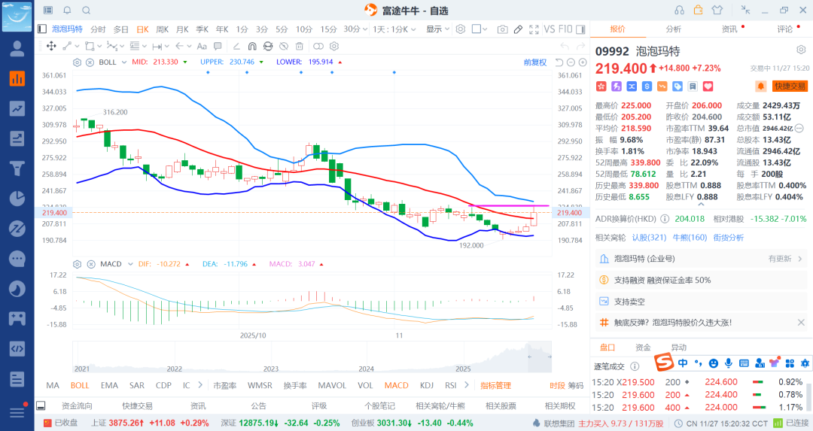Click the fullscreen expand chart icon
The image size is (813, 431).
click(x=534, y=29)
